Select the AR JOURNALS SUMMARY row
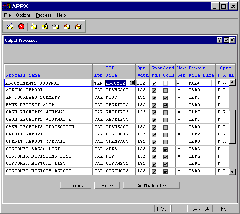Image resolution: width=240 pixels, height=214 pixels. 117,97
